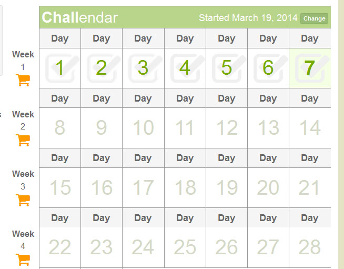Click the day 18 calendar cell
Viewport: 344px width, 269px height.
[185, 188]
